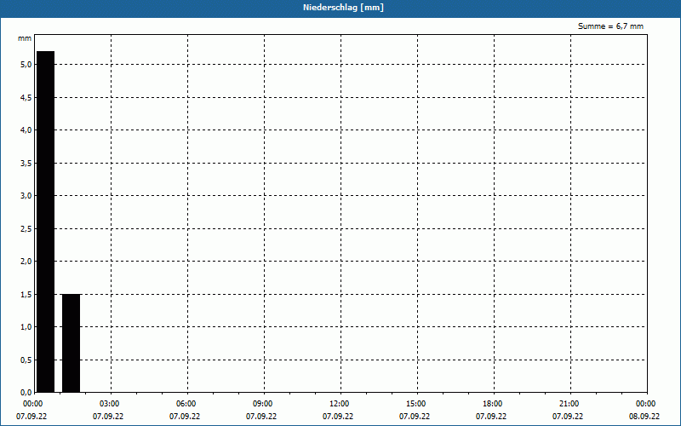Click the 2,5 y-axis tick label
The width and height of the screenshot is (681, 426).
point(25,229)
